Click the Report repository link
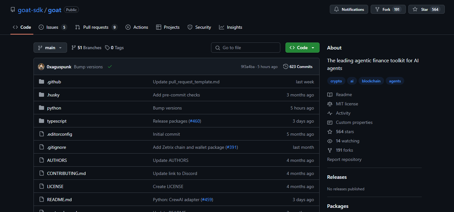Image resolution: width=454 pixels, height=212 pixels. click(x=344, y=159)
